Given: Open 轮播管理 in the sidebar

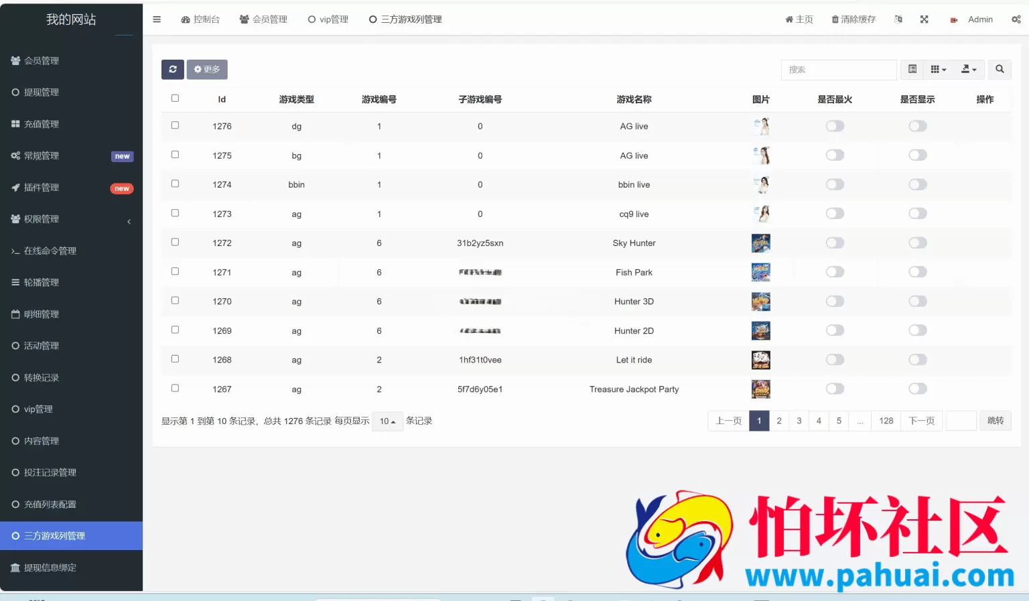Looking at the screenshot, I should 71,283.
